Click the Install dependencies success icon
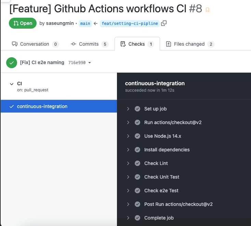 137,150
